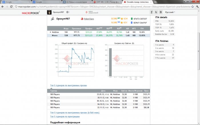Click the blue rank badge beside 82967/264747
This screenshot has width=200, height=125.
click(132, 23)
